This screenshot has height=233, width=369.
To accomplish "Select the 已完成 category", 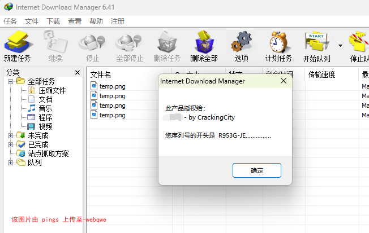I will coord(38,144).
